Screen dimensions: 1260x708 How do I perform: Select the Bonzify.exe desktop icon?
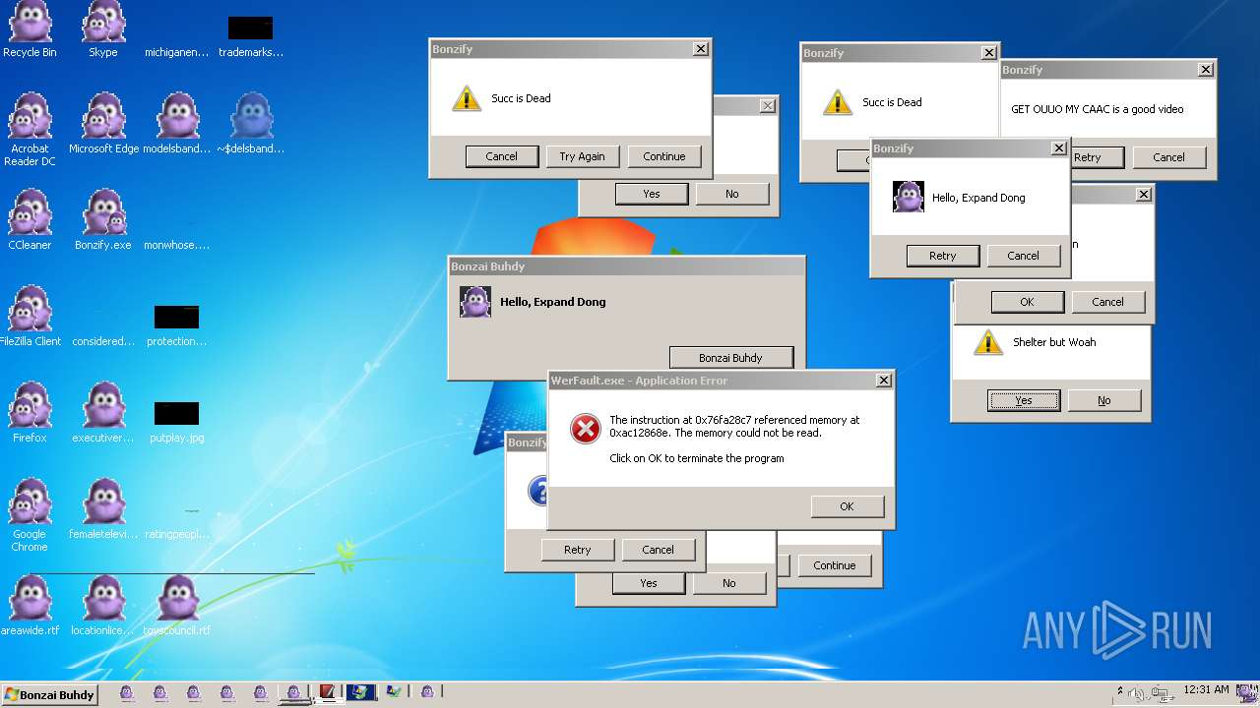coord(103,220)
